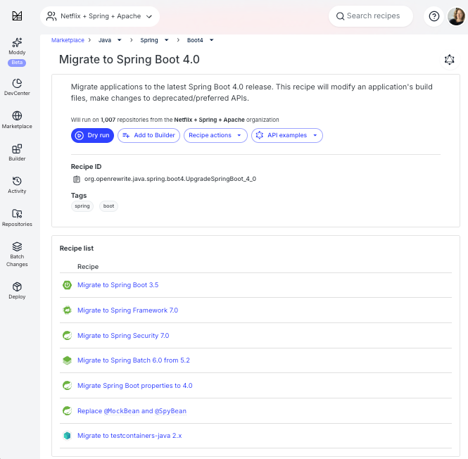This screenshot has width=468, height=459.
Task: Click the Spring Batch 6.0 recipe icon
Action: tap(67, 360)
